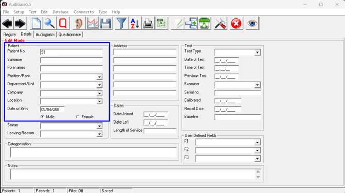
Task: Go to previous record with back arrow
Action: coord(7,23)
